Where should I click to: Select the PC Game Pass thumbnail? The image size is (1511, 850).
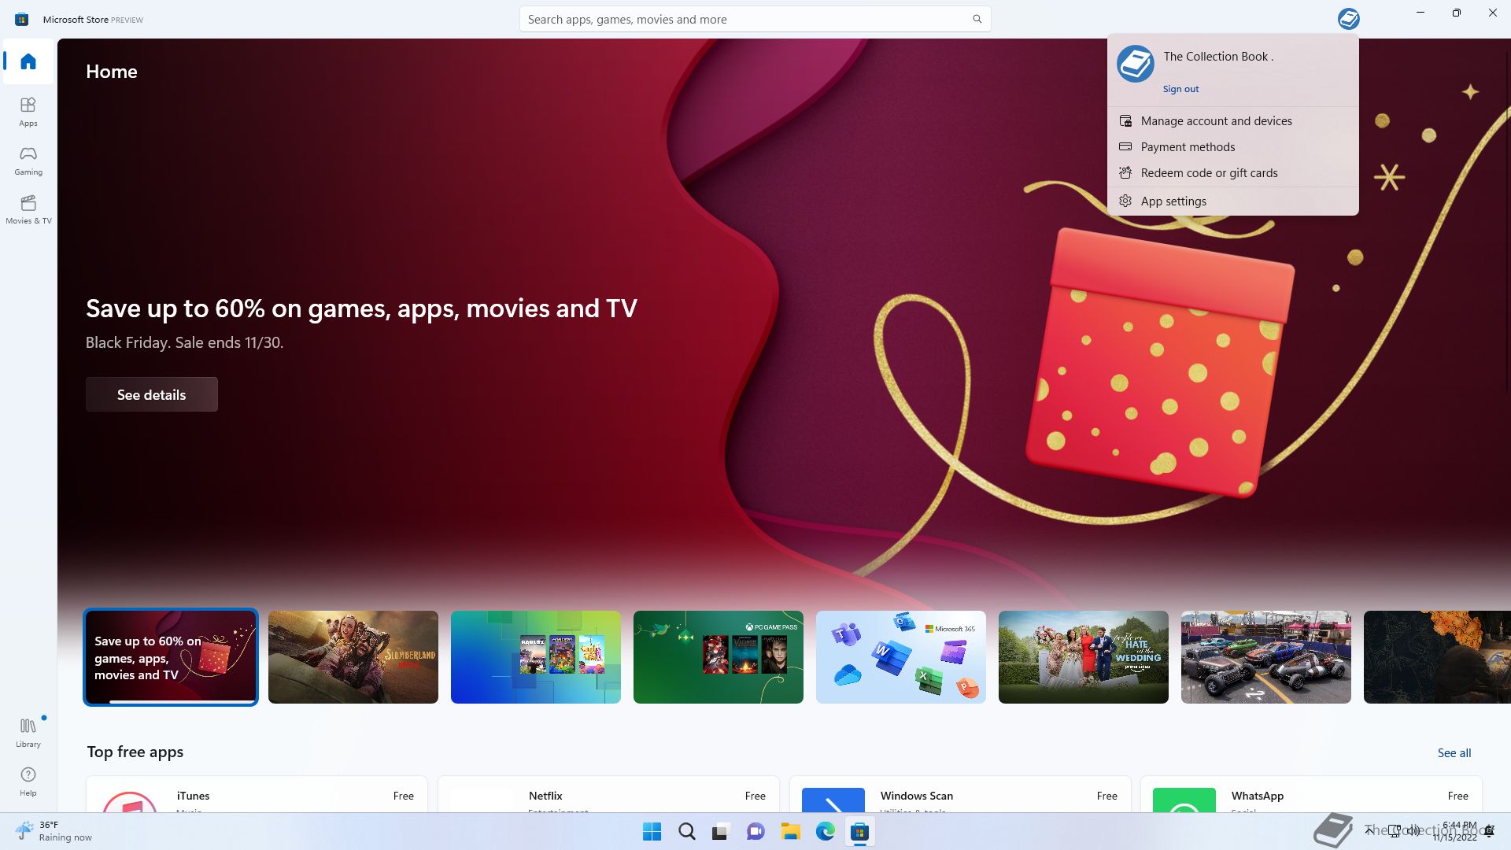719,657
